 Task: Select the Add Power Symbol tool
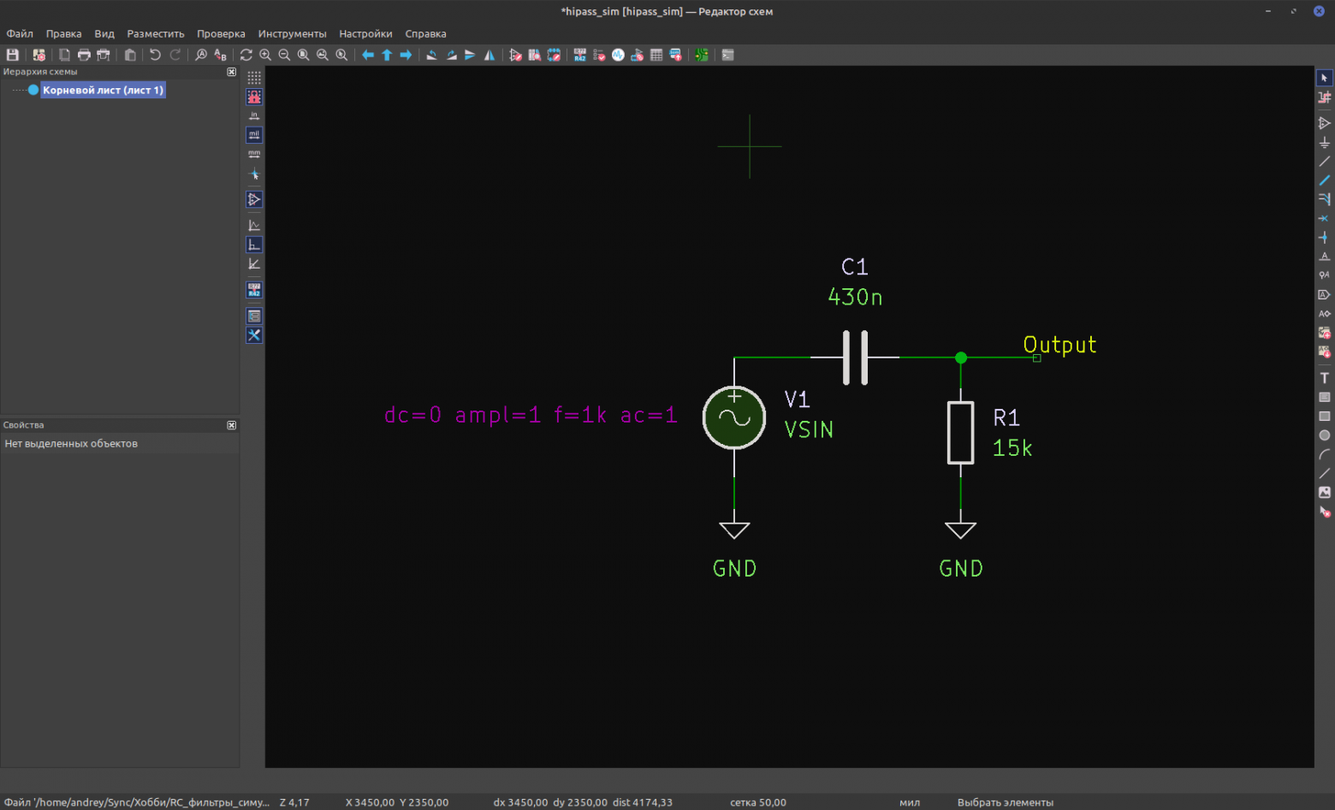coord(1324,143)
